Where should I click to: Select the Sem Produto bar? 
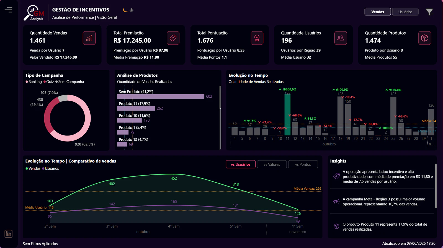161,96
